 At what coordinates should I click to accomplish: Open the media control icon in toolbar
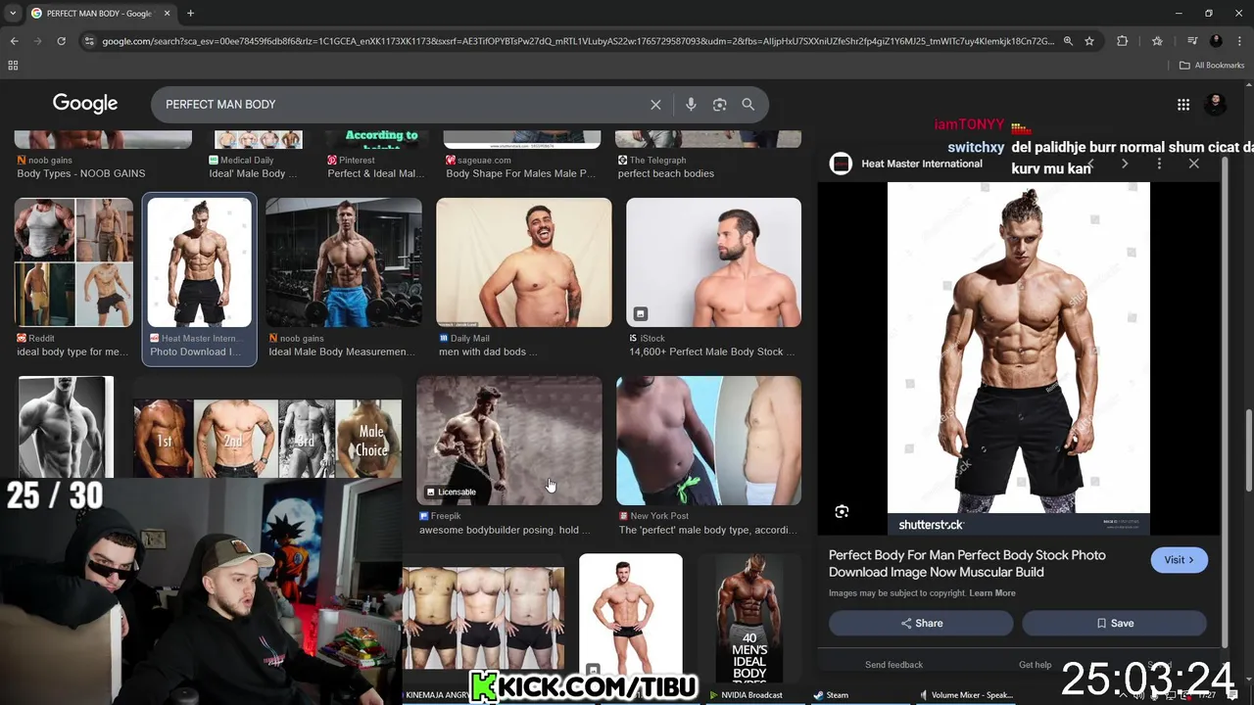click(1192, 41)
